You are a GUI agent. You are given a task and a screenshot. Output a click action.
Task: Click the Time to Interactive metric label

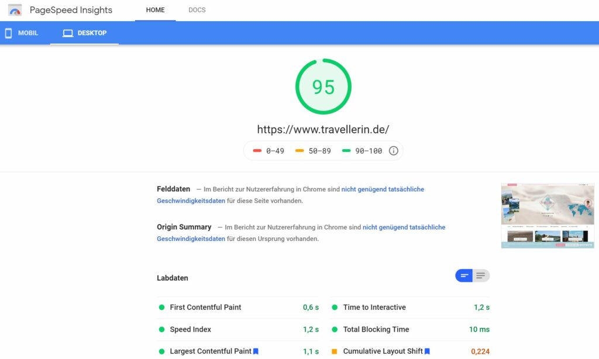click(374, 308)
